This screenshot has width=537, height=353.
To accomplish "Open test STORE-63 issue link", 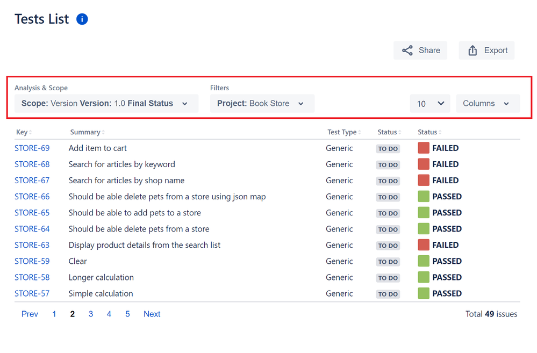I will click(x=31, y=244).
